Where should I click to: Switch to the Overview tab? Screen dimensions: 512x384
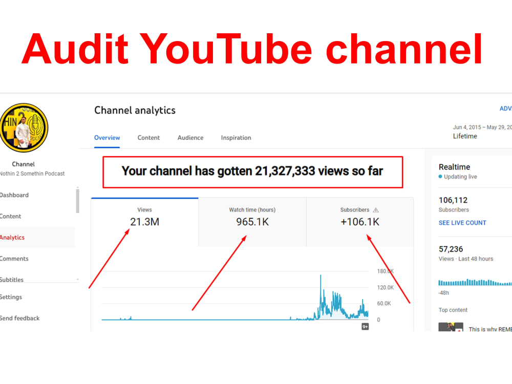coord(107,138)
